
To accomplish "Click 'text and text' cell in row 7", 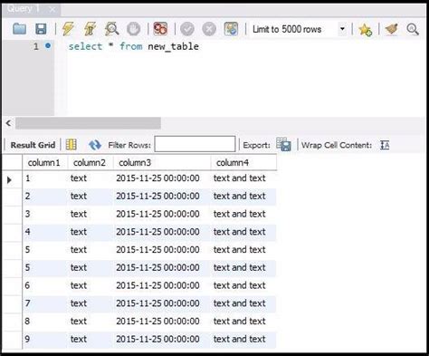I will pyautogui.click(x=243, y=285).
